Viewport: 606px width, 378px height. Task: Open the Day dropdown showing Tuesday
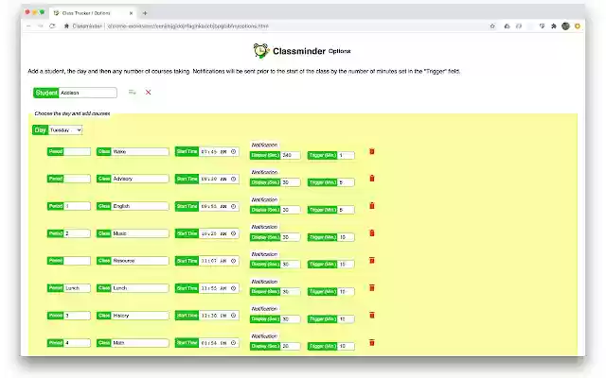pyautogui.click(x=65, y=130)
